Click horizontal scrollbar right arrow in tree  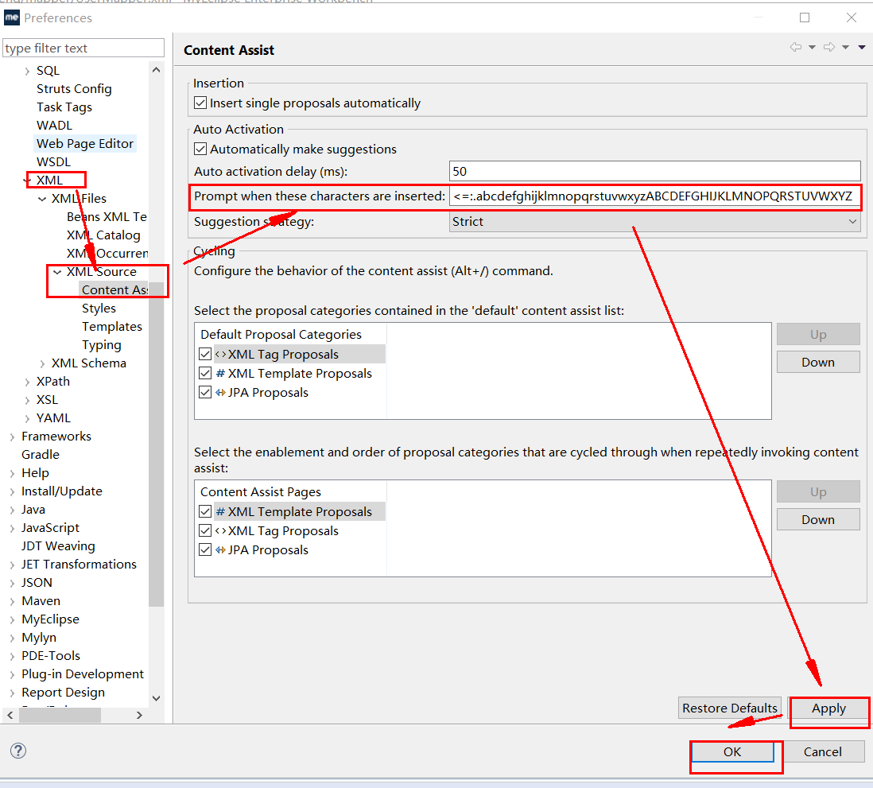coord(139,715)
